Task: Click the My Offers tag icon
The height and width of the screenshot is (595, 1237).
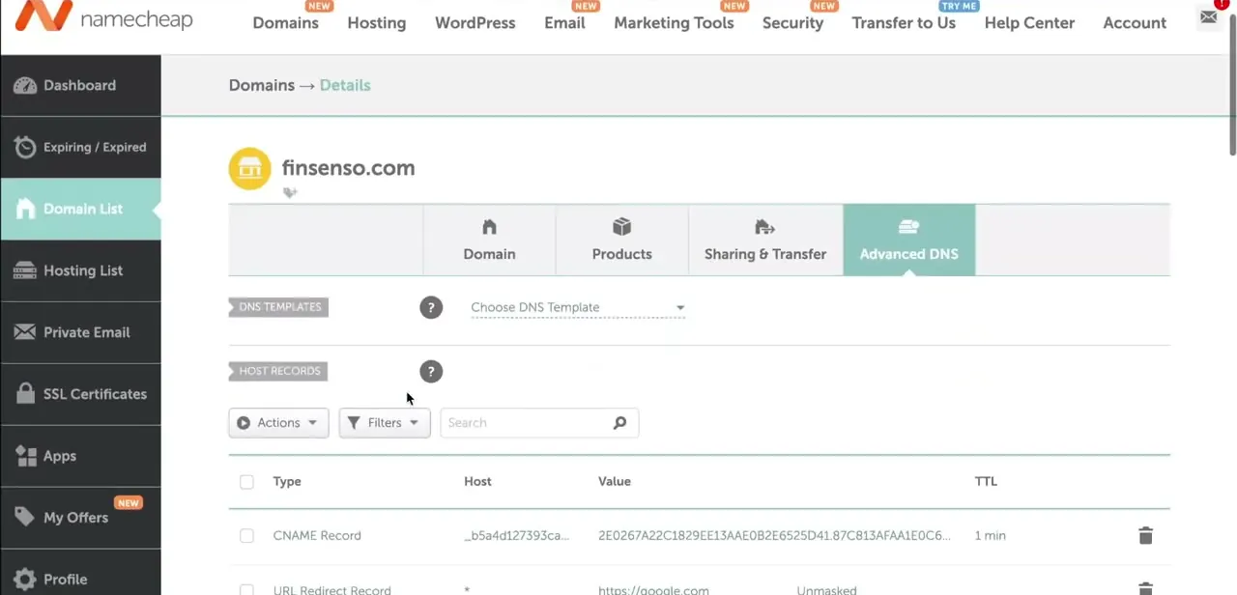Action: pyautogui.click(x=25, y=518)
